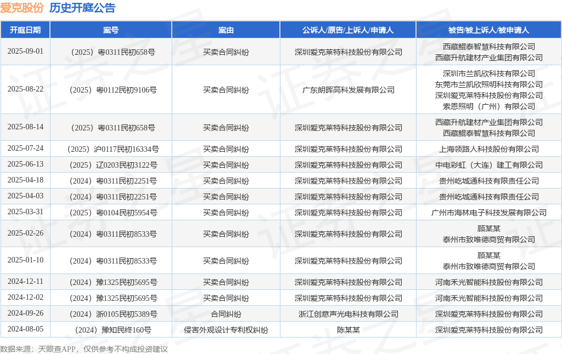Click plaintiff 浙江创意声光电科技有限公司
Viewport: 562px width, 354px height.
348,314
